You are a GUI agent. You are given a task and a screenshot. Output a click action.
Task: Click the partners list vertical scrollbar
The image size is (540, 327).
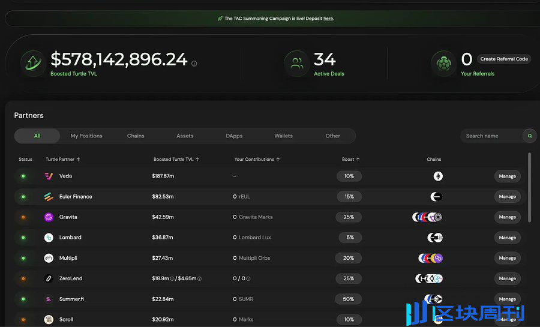[529, 188]
